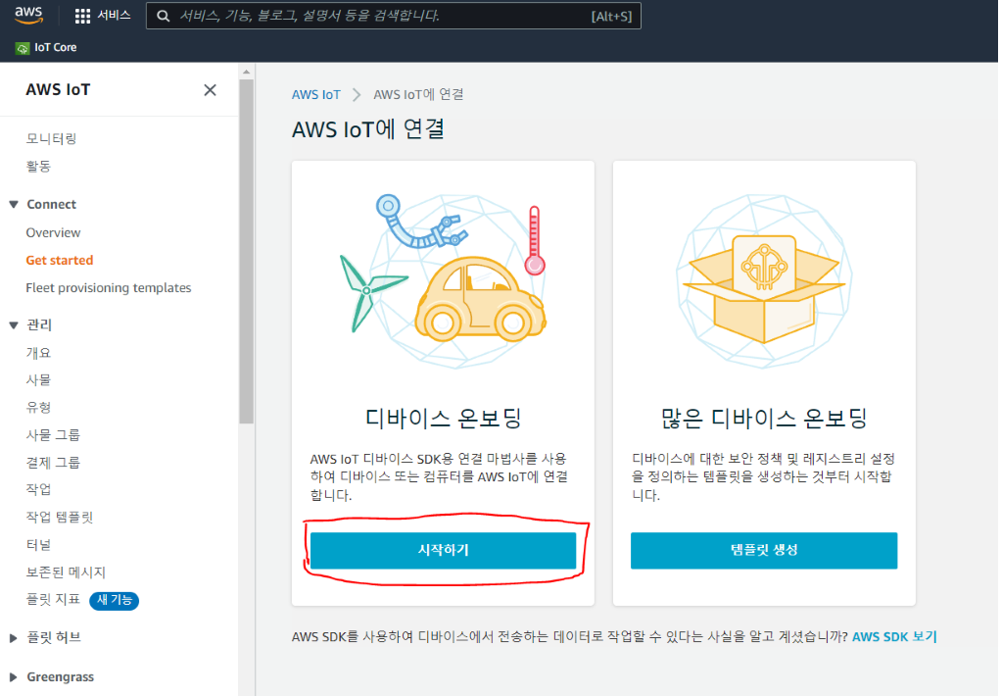
Task: Open 결제 그룹 in sidebar
Action: pyautogui.click(x=53, y=462)
